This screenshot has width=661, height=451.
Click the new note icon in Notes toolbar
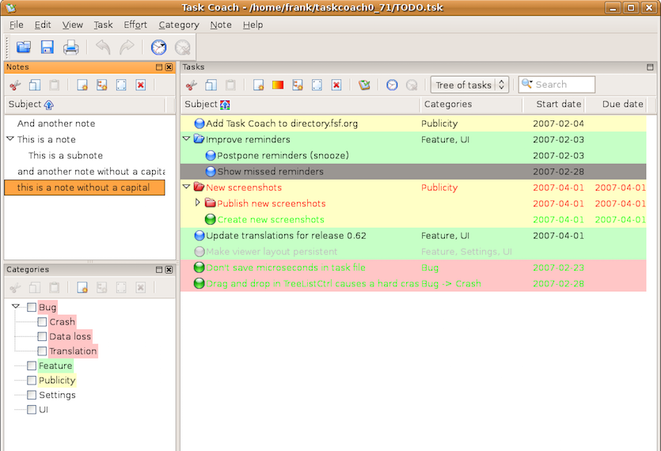pyautogui.click(x=82, y=85)
